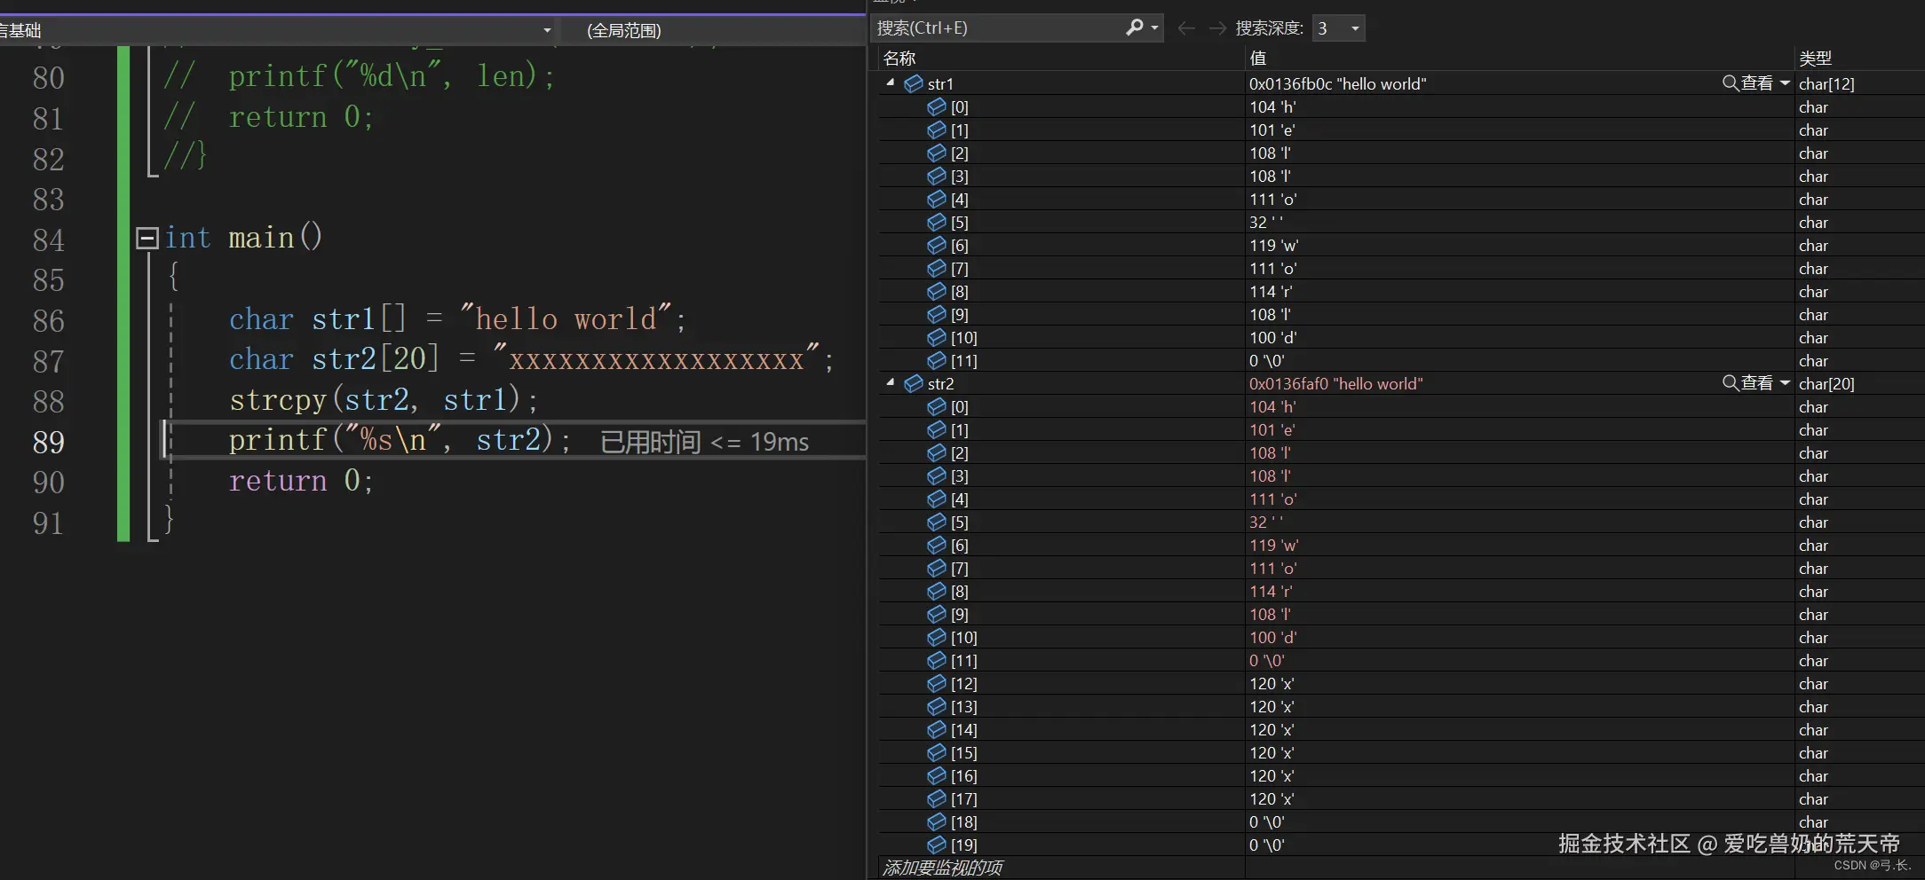Click the back arrow in the watch search bar

(1185, 28)
